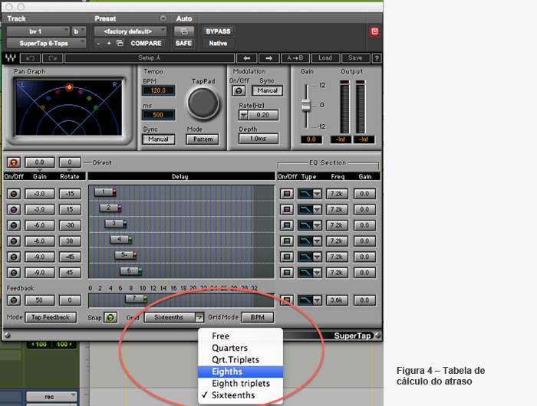This screenshot has height=406, width=537.
Task: Toggle tap 2 on/off button
Action: pos(14,210)
